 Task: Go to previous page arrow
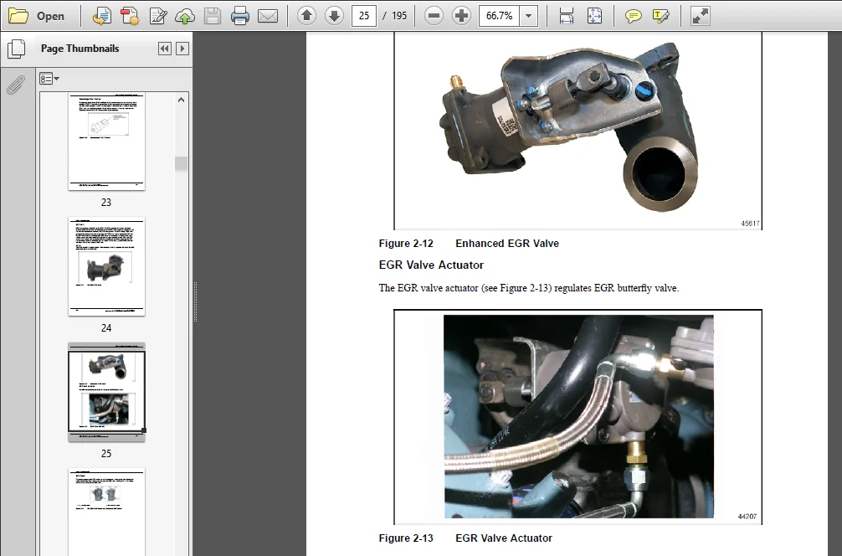(x=306, y=16)
